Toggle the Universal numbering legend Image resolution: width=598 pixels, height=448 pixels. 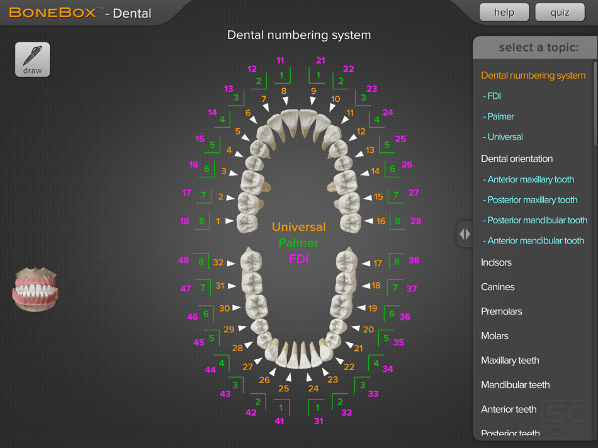[x=298, y=227]
